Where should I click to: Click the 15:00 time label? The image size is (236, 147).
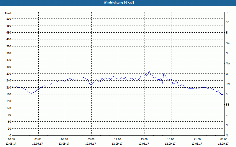(x=145, y=139)
